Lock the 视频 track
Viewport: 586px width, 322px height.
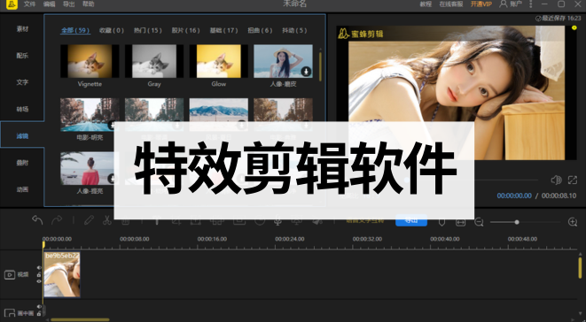[x=39, y=274]
